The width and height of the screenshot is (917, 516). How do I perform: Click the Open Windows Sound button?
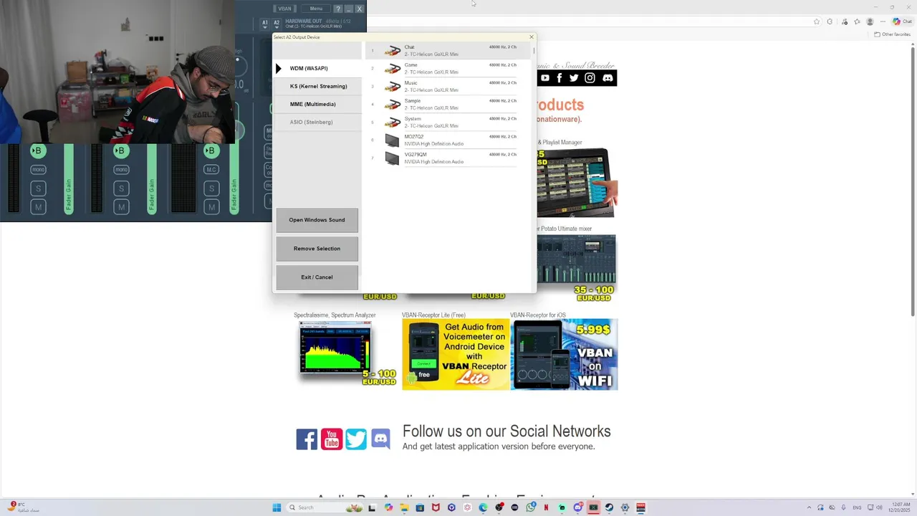[317, 220]
